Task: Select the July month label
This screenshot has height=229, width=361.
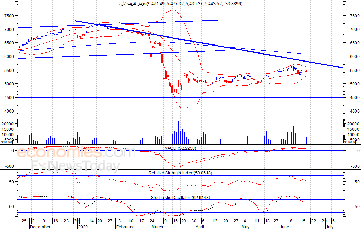Action: point(329,227)
